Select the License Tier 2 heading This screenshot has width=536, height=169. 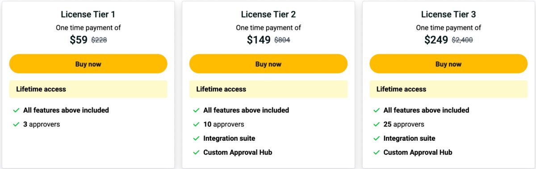tap(268, 15)
